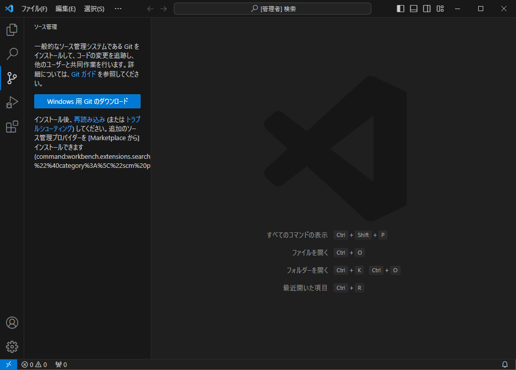Open the ファイル(F) menu
The height and width of the screenshot is (370, 516).
coord(34,9)
